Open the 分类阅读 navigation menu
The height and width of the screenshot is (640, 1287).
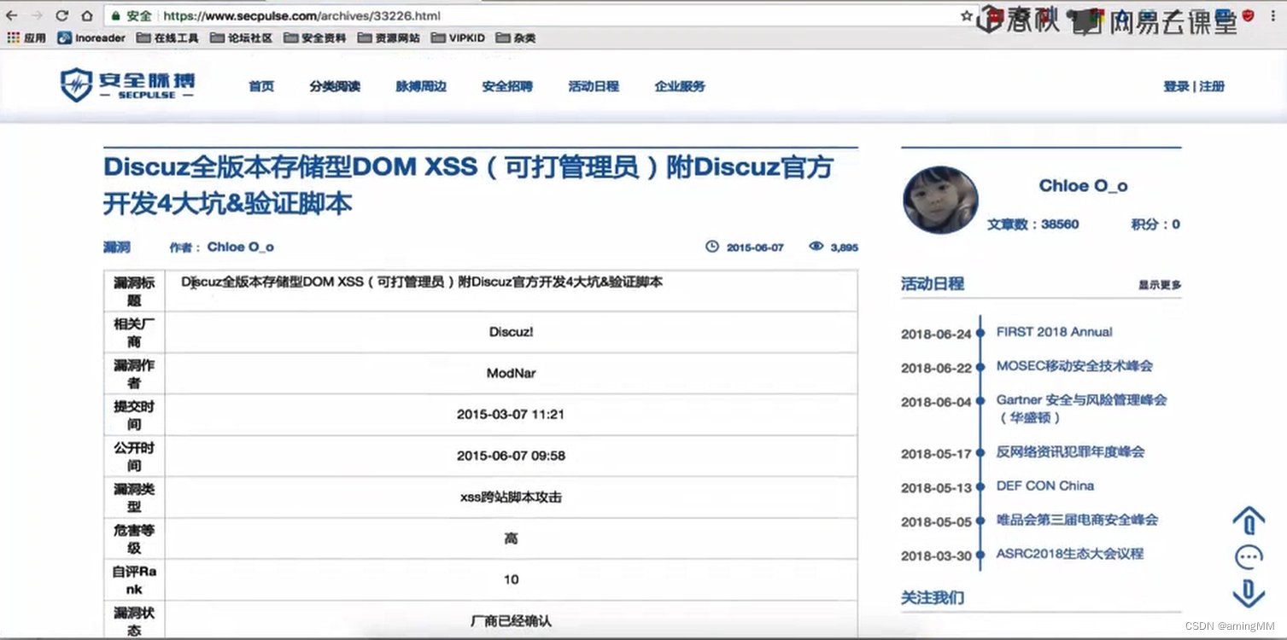335,86
